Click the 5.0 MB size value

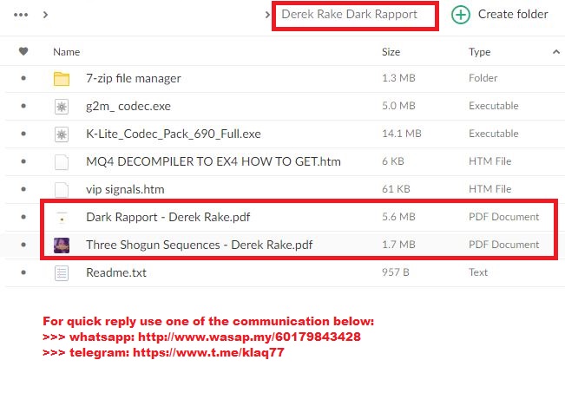click(398, 106)
